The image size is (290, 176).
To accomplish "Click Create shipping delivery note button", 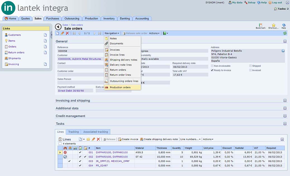I will 159,139.
